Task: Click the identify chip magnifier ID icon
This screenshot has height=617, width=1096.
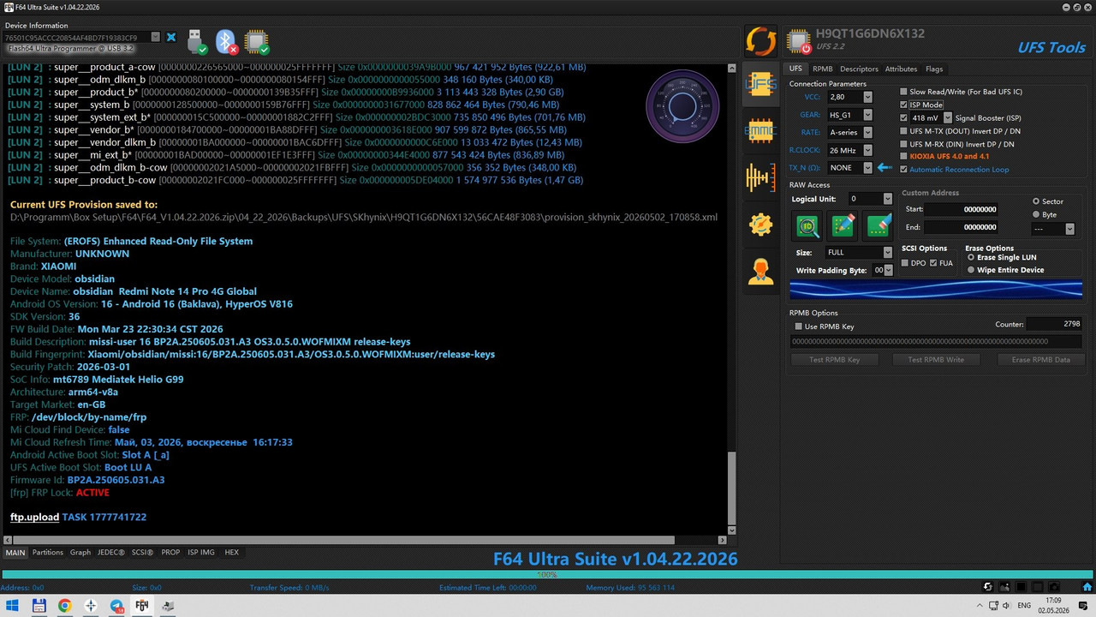Action: (x=807, y=225)
